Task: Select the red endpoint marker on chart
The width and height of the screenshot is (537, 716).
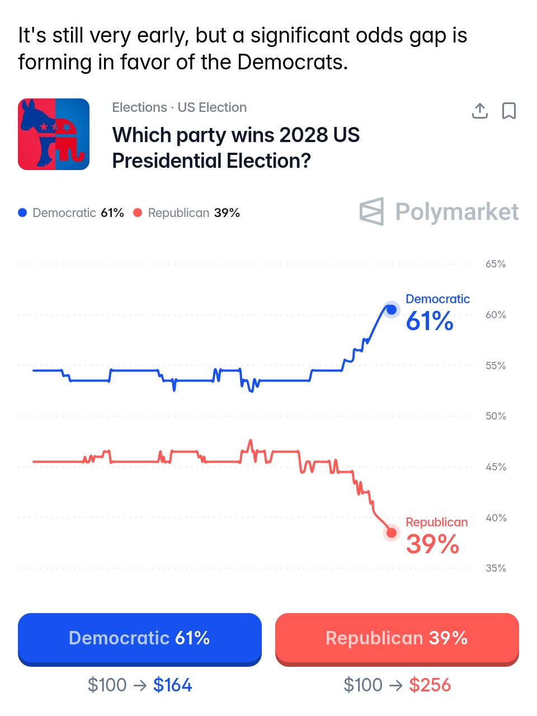Action: coord(392,533)
